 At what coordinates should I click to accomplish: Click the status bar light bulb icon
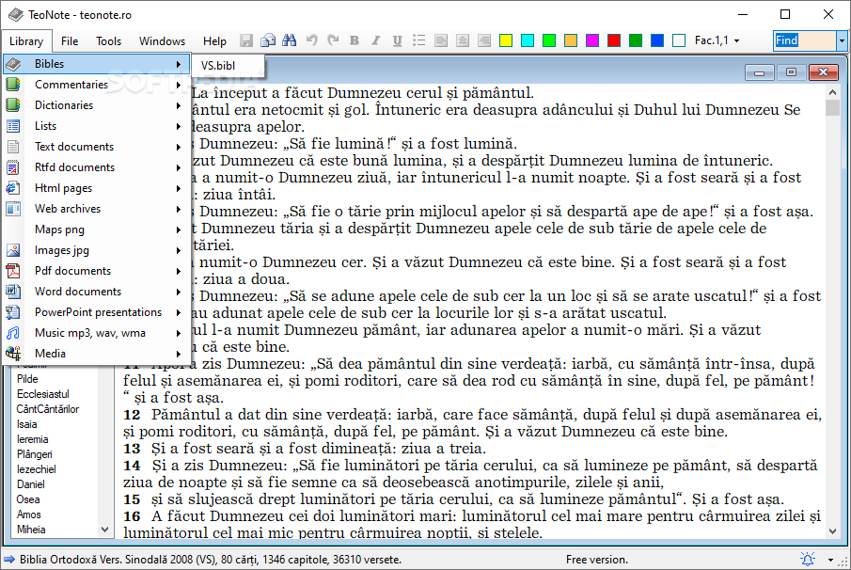(808, 559)
